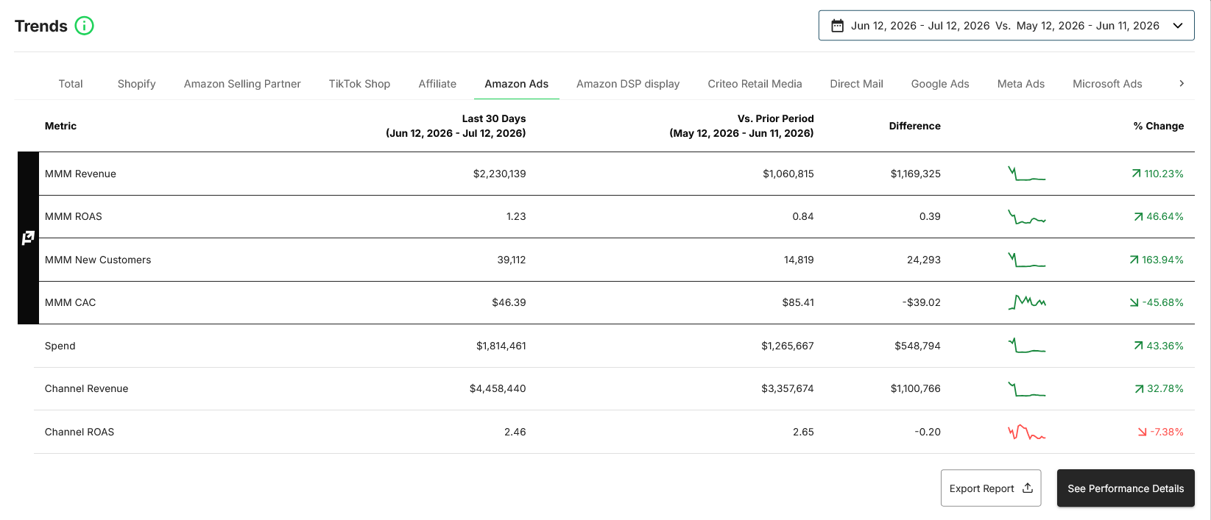Open the Direct Mail tab
Image resolution: width=1211 pixels, height=520 pixels.
coord(856,84)
